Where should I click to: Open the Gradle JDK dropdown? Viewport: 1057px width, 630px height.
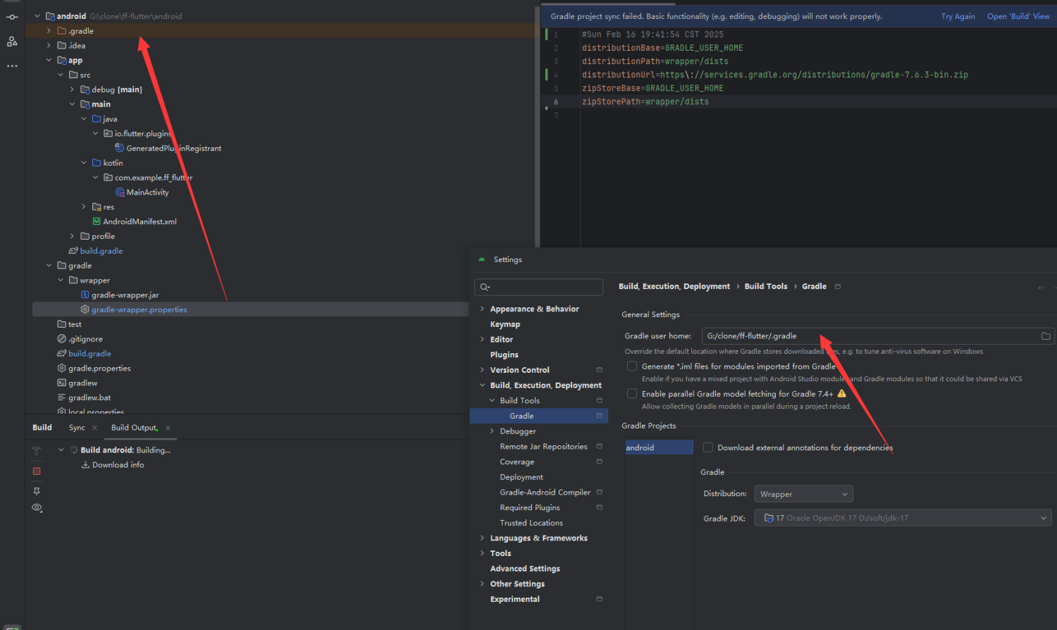tap(903, 518)
